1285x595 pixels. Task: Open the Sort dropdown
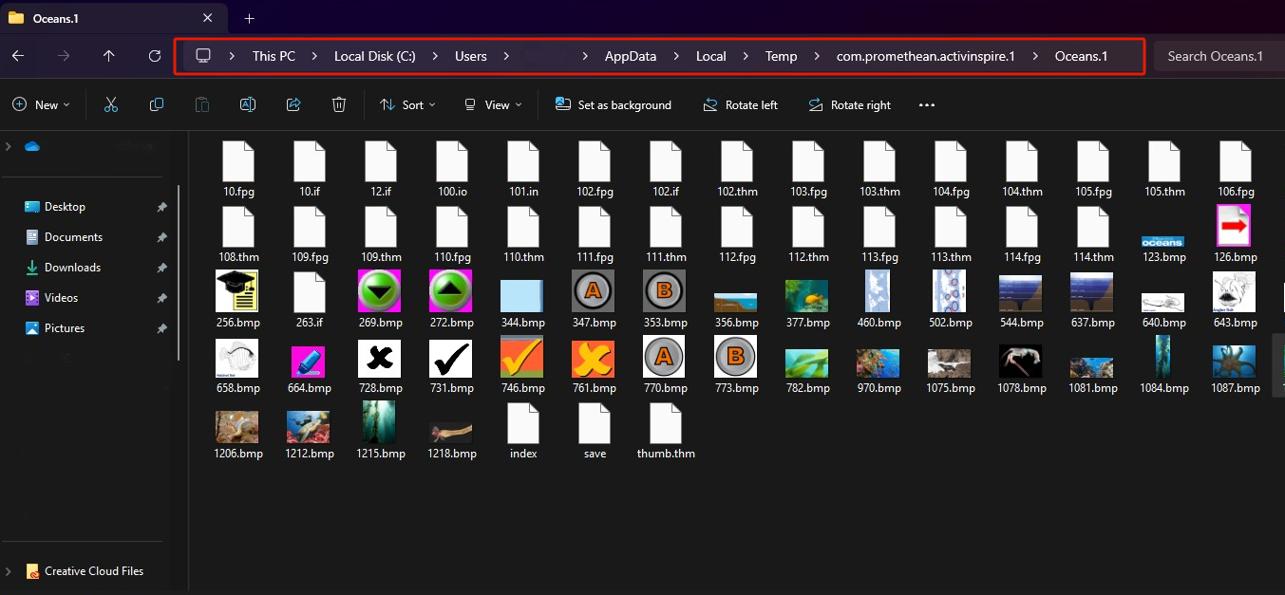click(x=406, y=104)
